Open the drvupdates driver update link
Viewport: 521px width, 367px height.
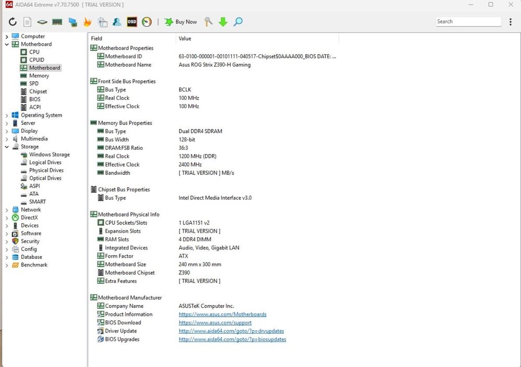click(x=231, y=331)
